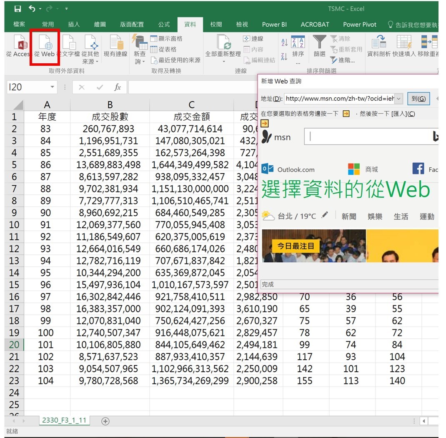Click the Insert Function fx icon
Viewport: 446px width, 438px height.
click(118, 87)
